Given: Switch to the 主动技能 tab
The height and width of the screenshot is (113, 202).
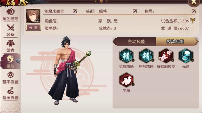Looking at the screenshot, I should point(136,42).
